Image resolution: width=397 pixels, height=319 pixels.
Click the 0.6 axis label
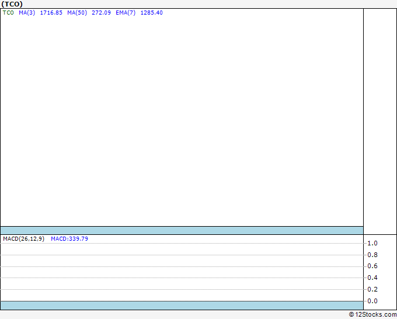pyautogui.click(x=372, y=266)
